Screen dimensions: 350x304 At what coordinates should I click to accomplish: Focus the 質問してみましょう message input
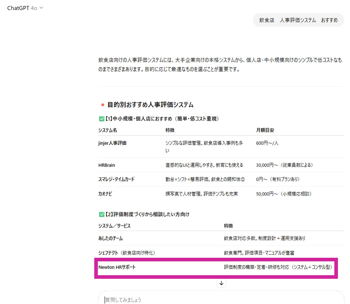[x=221, y=299]
